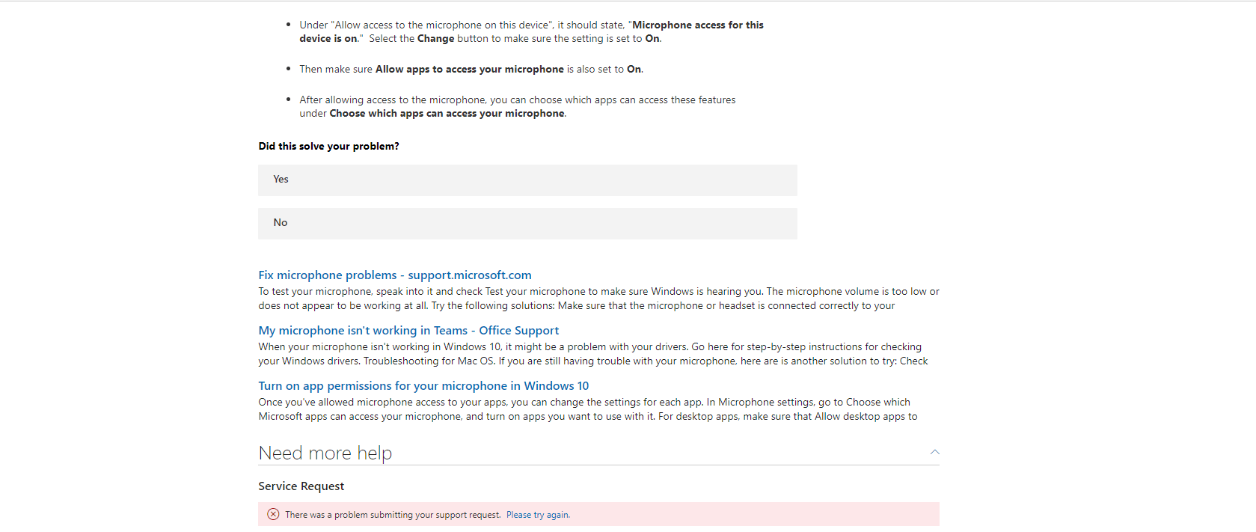
Task: Click error text 'There was a problem submitting'
Action: point(393,515)
